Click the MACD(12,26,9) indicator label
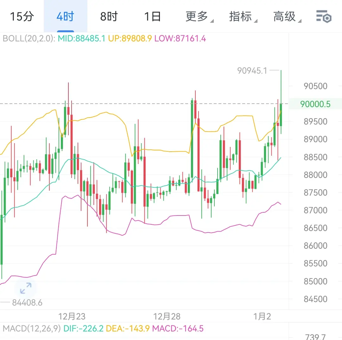This screenshot has height=340, width=342. (32, 328)
